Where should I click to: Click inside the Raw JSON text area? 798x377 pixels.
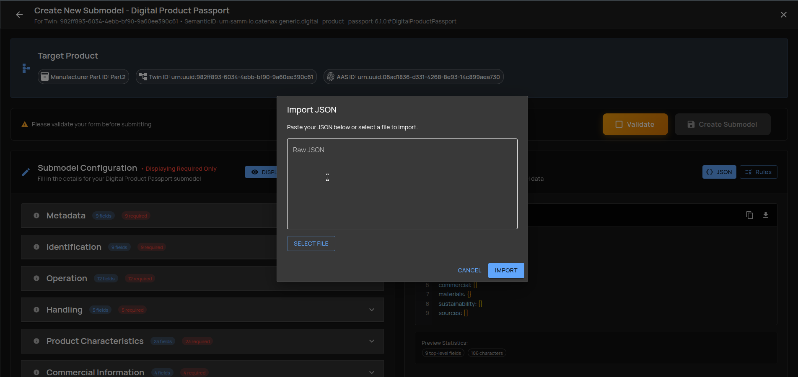click(402, 184)
